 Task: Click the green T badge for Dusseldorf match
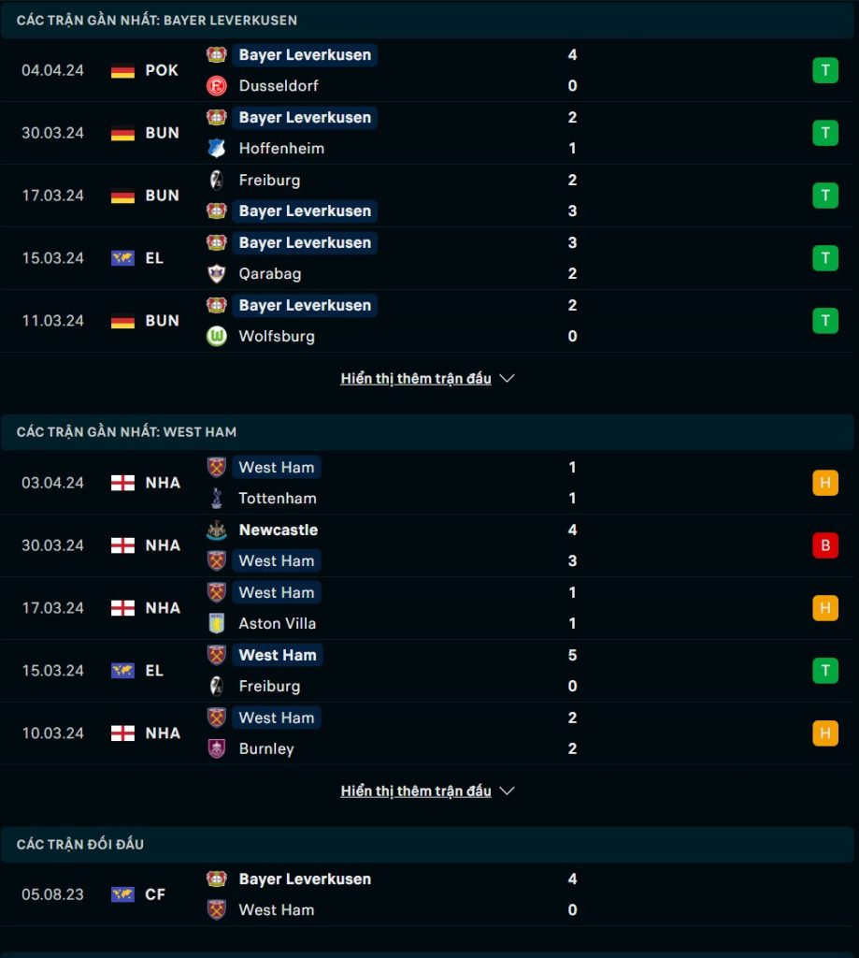(824, 70)
